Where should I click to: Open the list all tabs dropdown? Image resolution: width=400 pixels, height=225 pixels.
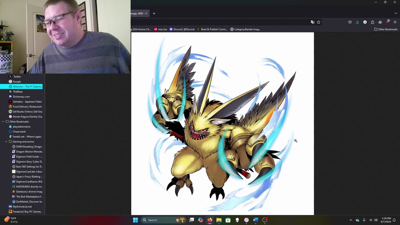pos(396,13)
